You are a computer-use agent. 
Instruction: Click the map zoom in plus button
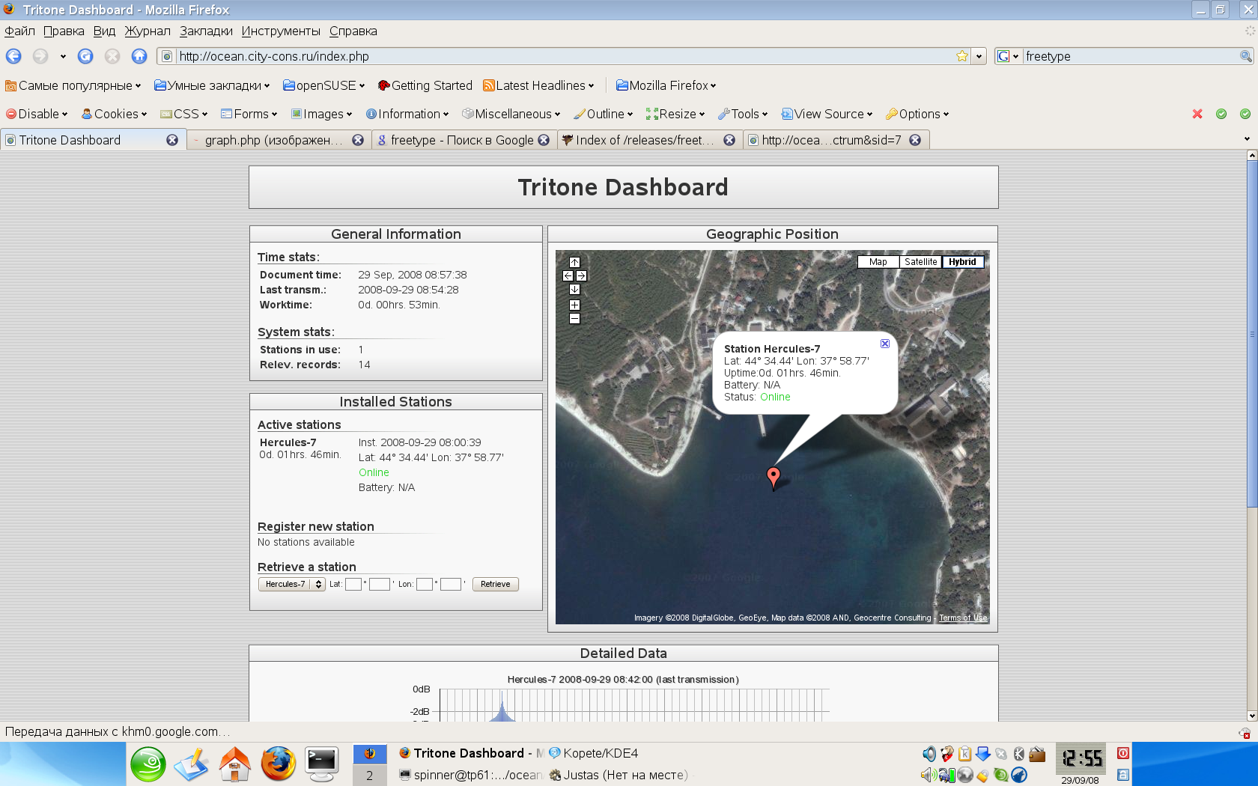pyautogui.click(x=574, y=305)
